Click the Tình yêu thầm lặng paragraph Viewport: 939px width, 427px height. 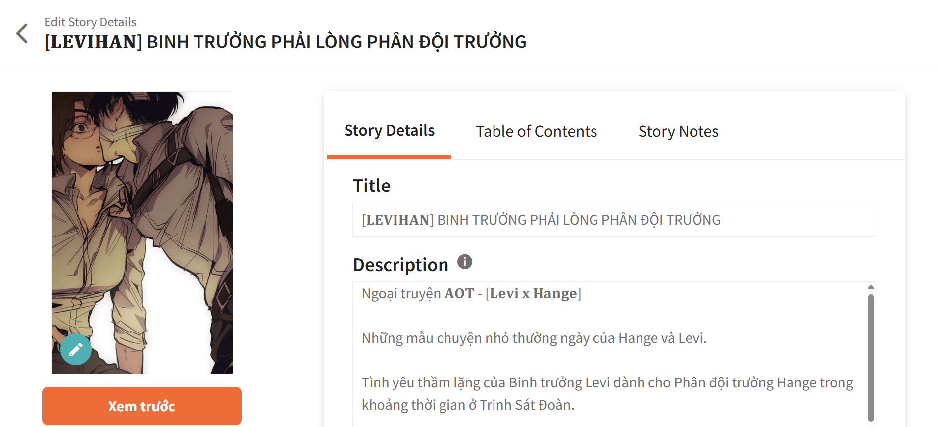(607, 383)
